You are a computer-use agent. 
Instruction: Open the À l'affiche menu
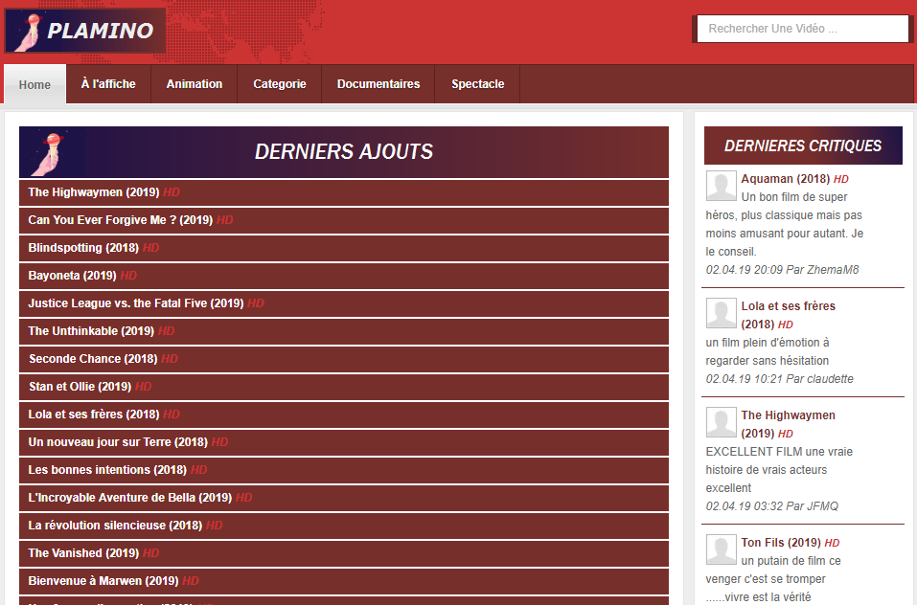[x=108, y=84]
